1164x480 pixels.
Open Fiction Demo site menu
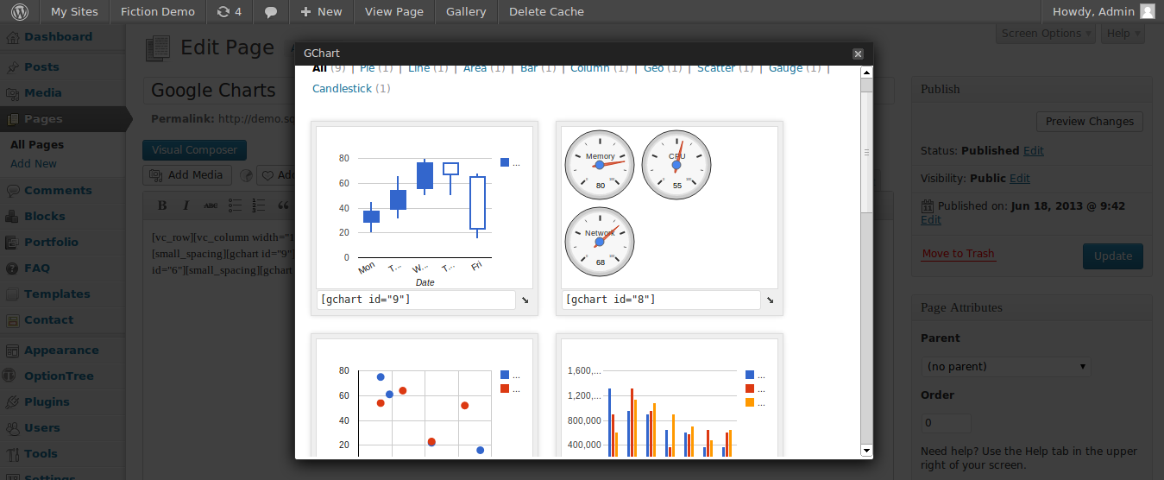pos(157,11)
